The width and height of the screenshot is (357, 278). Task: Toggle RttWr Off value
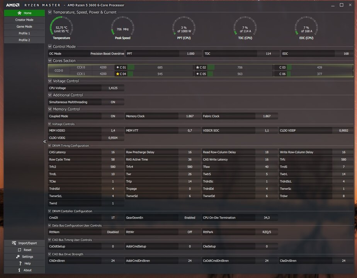(190, 232)
